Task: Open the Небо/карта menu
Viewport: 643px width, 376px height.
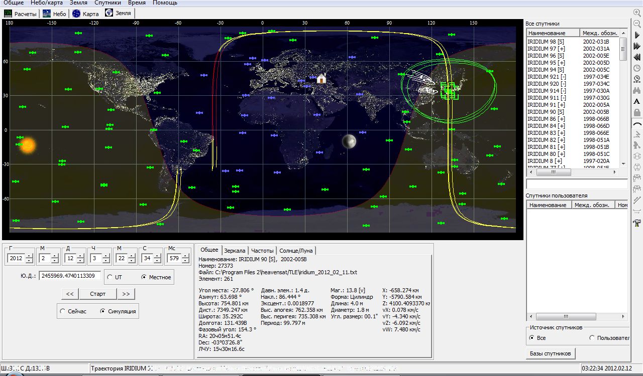Action: click(x=47, y=3)
